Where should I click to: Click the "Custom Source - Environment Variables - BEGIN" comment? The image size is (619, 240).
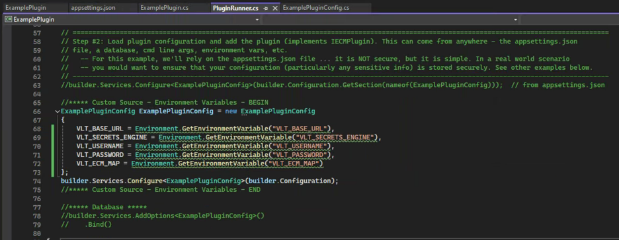(x=165, y=102)
